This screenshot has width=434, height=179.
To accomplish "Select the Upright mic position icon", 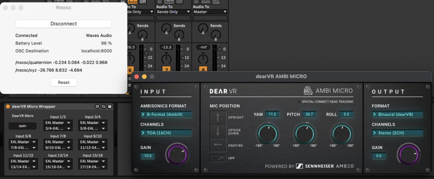I will point(218,117).
